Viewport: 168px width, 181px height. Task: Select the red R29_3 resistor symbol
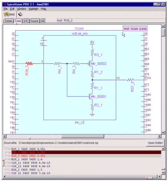tap(29, 63)
